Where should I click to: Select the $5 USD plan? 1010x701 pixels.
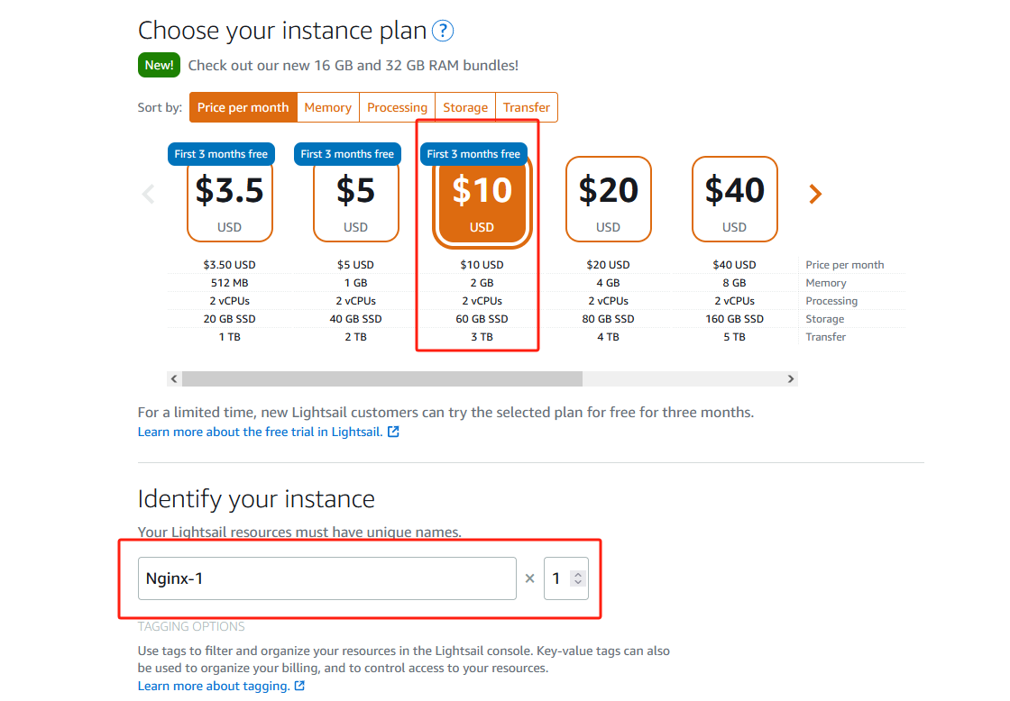[355, 199]
